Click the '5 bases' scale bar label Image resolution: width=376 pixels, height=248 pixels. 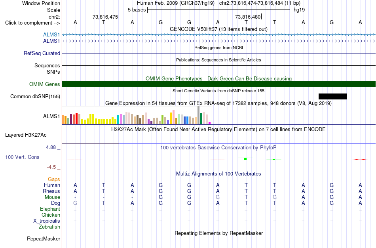pyautogui.click(x=137, y=10)
